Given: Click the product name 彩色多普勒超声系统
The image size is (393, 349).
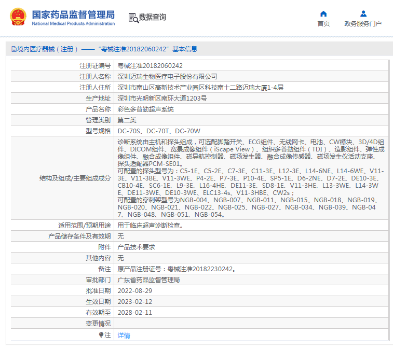Looking at the screenshot, I should point(146,109).
